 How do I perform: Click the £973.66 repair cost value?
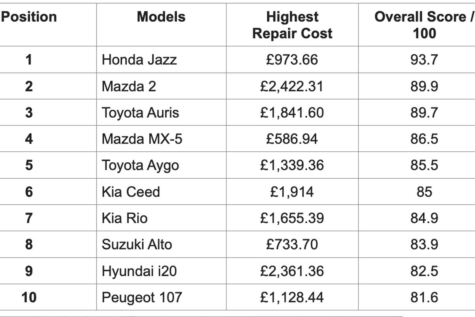(x=292, y=60)
